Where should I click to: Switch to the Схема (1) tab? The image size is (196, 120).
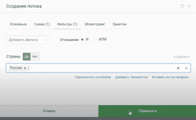(x=42, y=24)
